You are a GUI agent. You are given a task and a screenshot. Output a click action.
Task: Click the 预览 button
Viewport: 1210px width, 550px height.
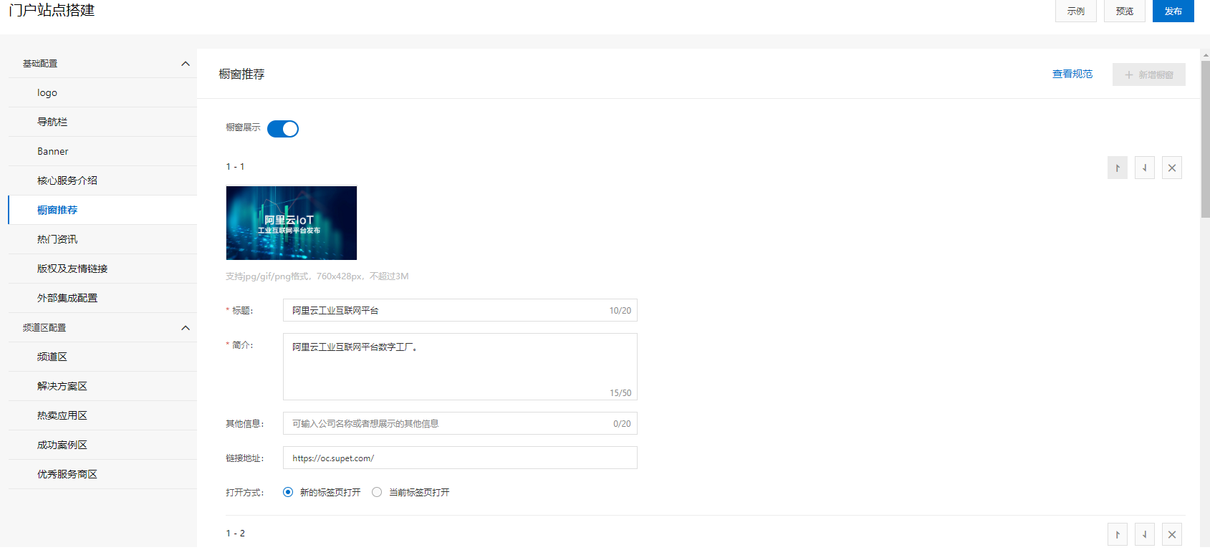pyautogui.click(x=1125, y=11)
